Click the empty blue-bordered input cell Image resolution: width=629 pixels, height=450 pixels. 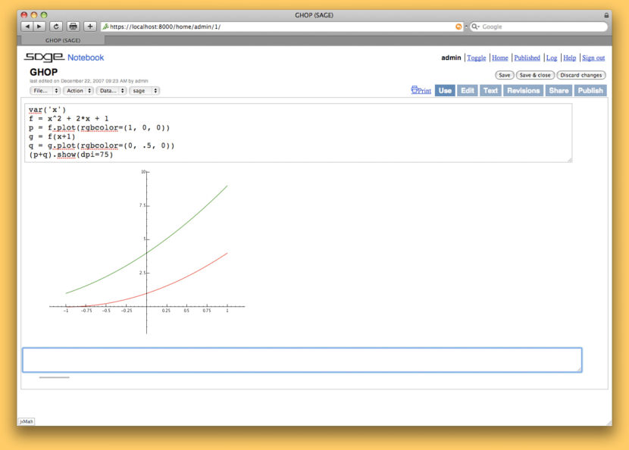[302, 360]
